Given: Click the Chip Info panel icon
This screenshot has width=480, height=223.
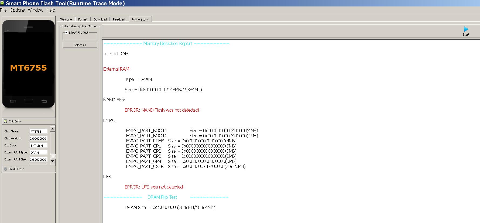Looking at the screenshot, I should [5, 121].
